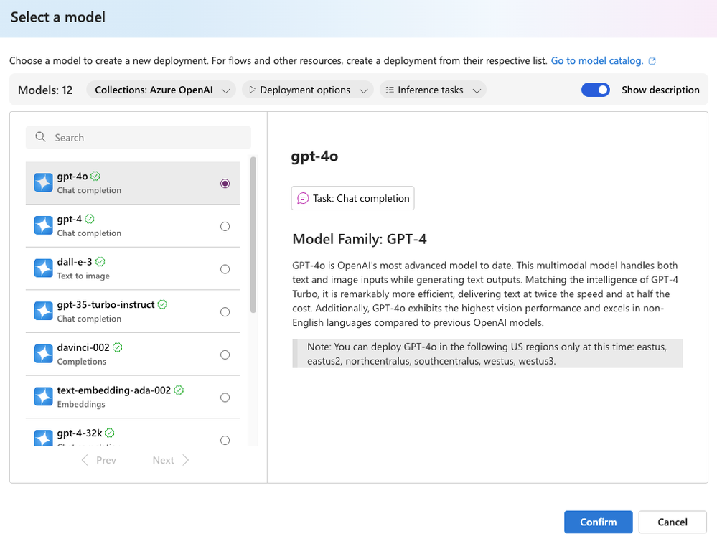Click the 'Chat completion' text under gpt-4
Viewport: 717px width, 544px height.
click(89, 233)
